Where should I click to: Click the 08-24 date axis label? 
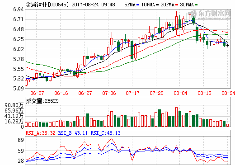pyautogui.click(x=228, y=93)
